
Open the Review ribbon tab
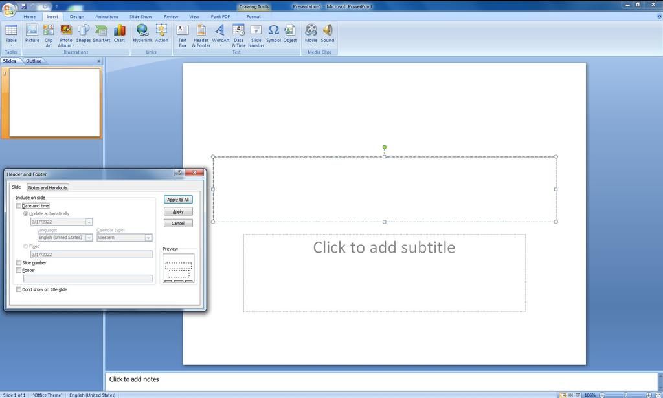171,16
